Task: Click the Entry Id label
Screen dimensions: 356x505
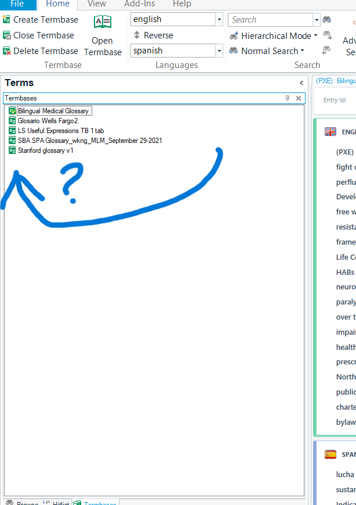Action: [335, 100]
